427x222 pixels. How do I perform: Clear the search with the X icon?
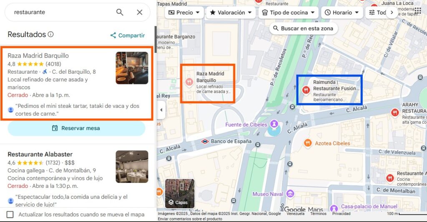coord(140,12)
